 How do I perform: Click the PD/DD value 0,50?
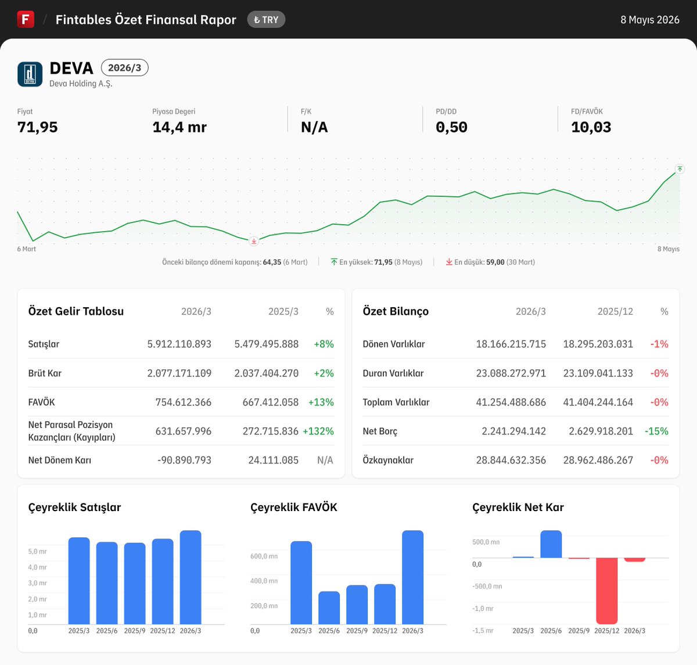click(x=451, y=127)
